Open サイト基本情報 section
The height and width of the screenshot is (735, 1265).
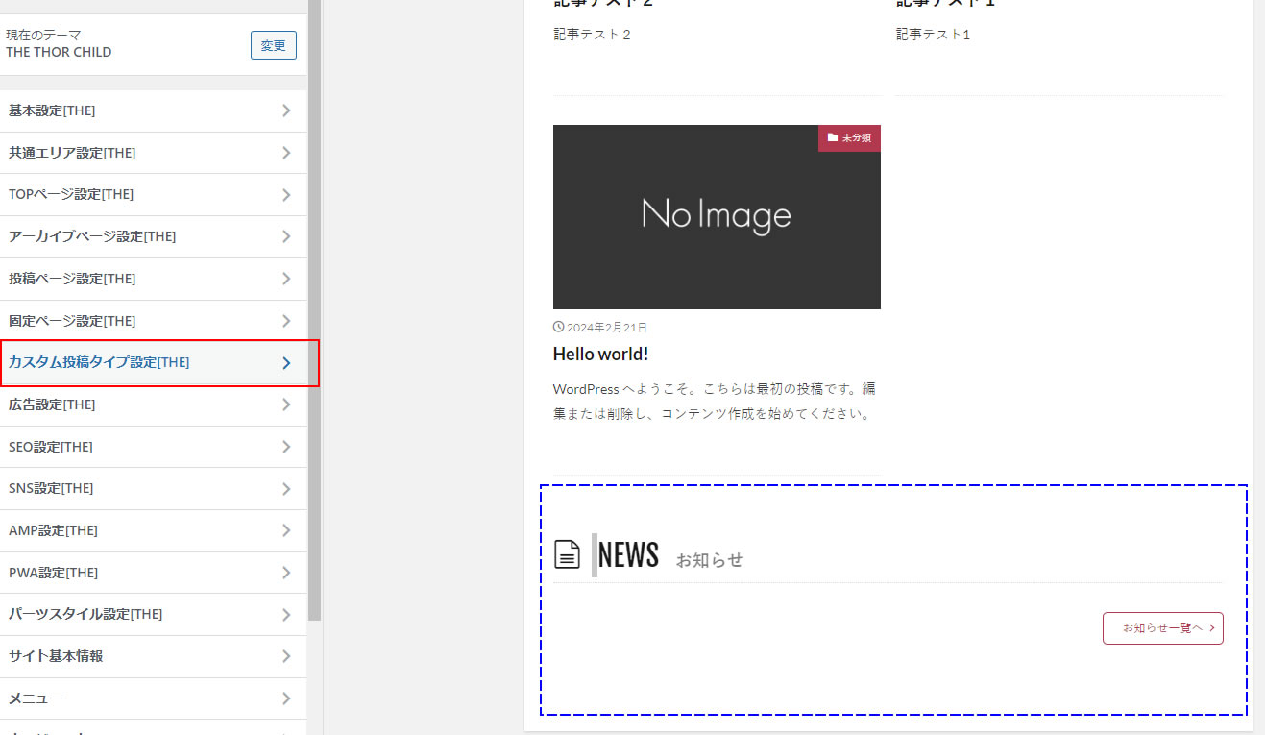tap(154, 656)
